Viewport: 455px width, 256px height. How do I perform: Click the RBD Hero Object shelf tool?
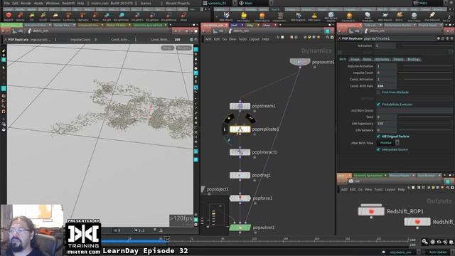click(x=243, y=16)
